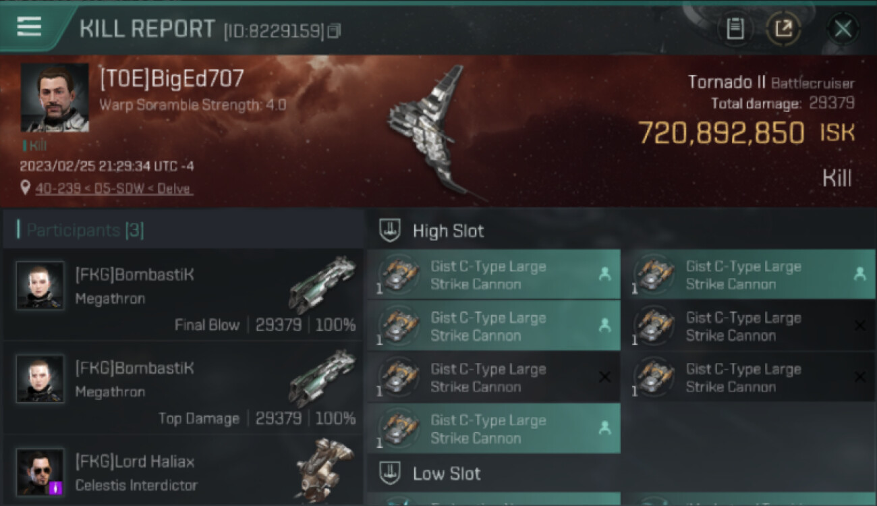The height and width of the screenshot is (506, 877).
Task: Click the location pin icon beside 40-239
Action: click(26, 188)
